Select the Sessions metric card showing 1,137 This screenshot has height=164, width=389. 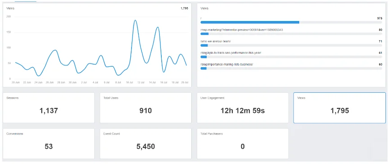[49, 108]
